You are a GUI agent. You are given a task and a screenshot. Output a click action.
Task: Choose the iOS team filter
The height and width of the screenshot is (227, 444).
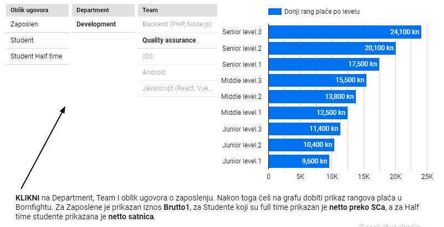coord(177,56)
